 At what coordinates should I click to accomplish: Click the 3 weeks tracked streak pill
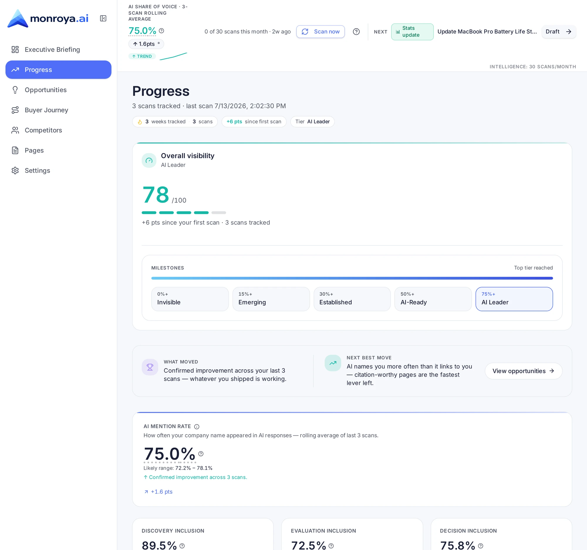pos(175,121)
